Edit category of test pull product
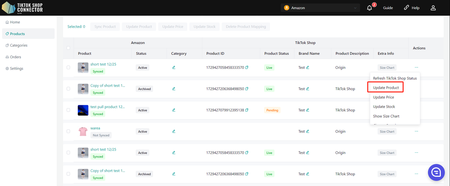Viewport: 450px width, 186px height. coord(174,110)
